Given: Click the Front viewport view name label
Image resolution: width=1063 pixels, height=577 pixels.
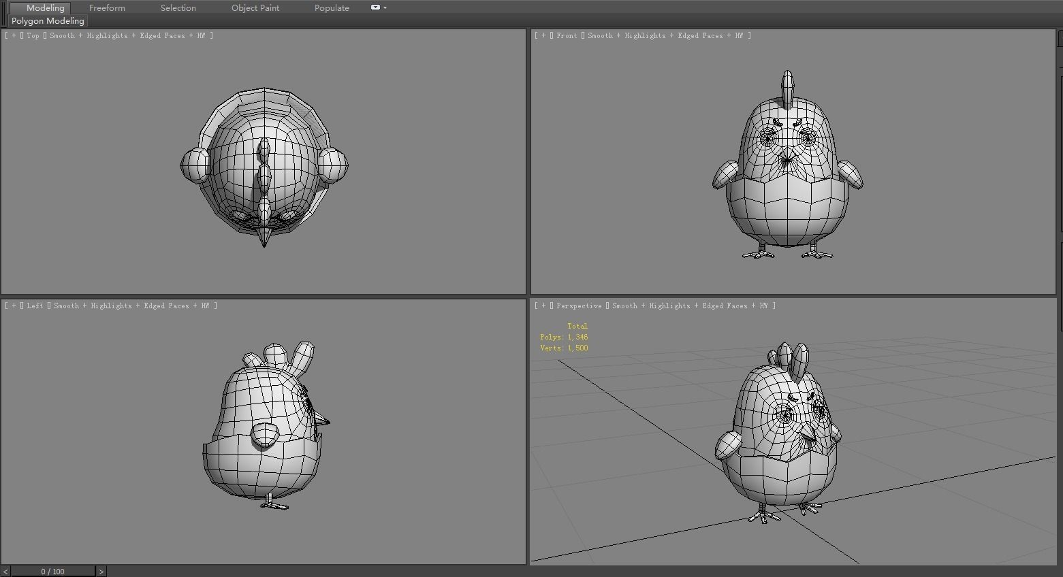Looking at the screenshot, I should tap(567, 35).
